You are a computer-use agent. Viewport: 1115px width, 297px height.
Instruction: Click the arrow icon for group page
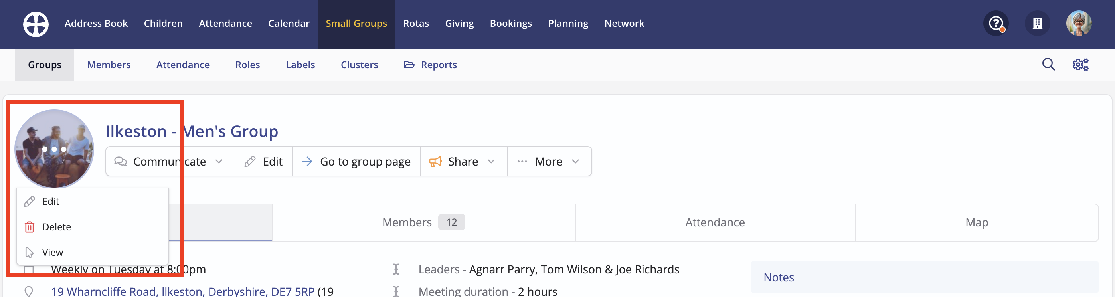point(307,162)
